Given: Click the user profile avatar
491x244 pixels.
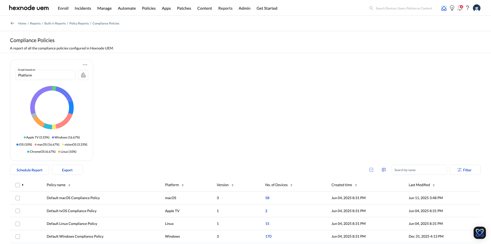Looking at the screenshot, I should pos(476,8).
